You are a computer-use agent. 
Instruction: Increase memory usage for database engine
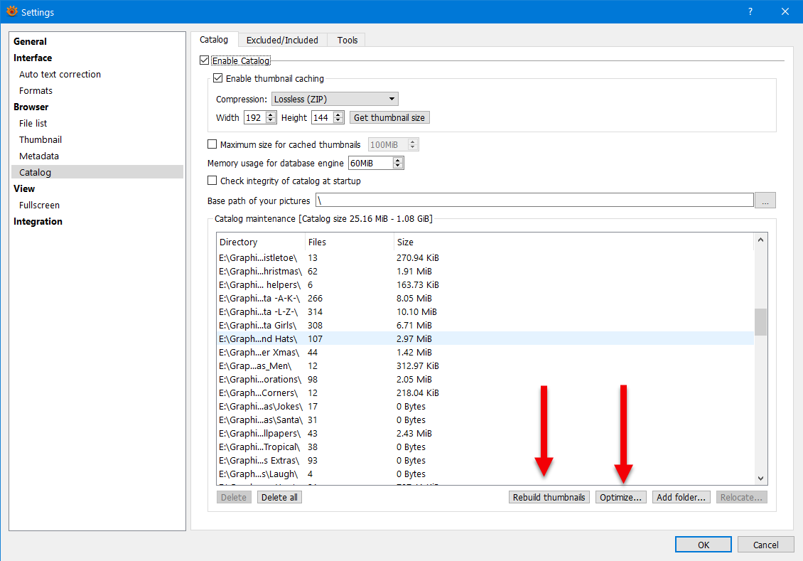click(x=398, y=160)
